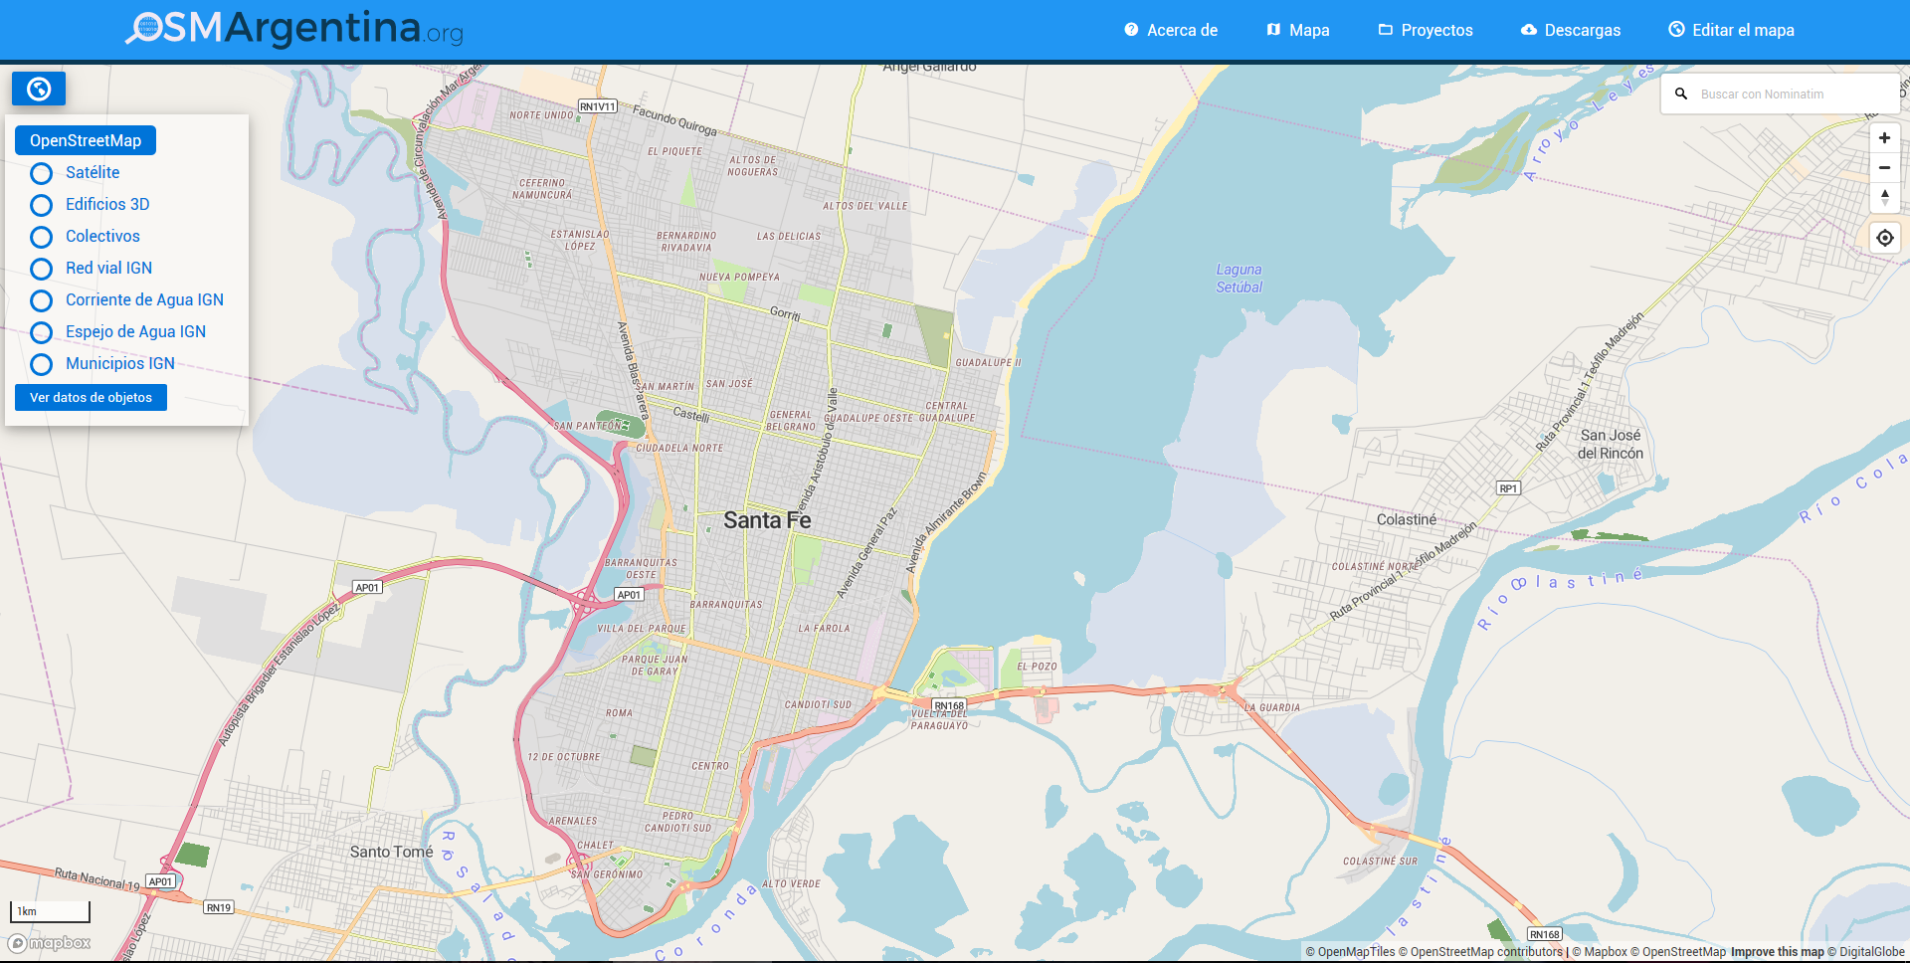1910x963 pixels.
Task: Click the question mark icon beside Acerca de
Action: [1131, 30]
